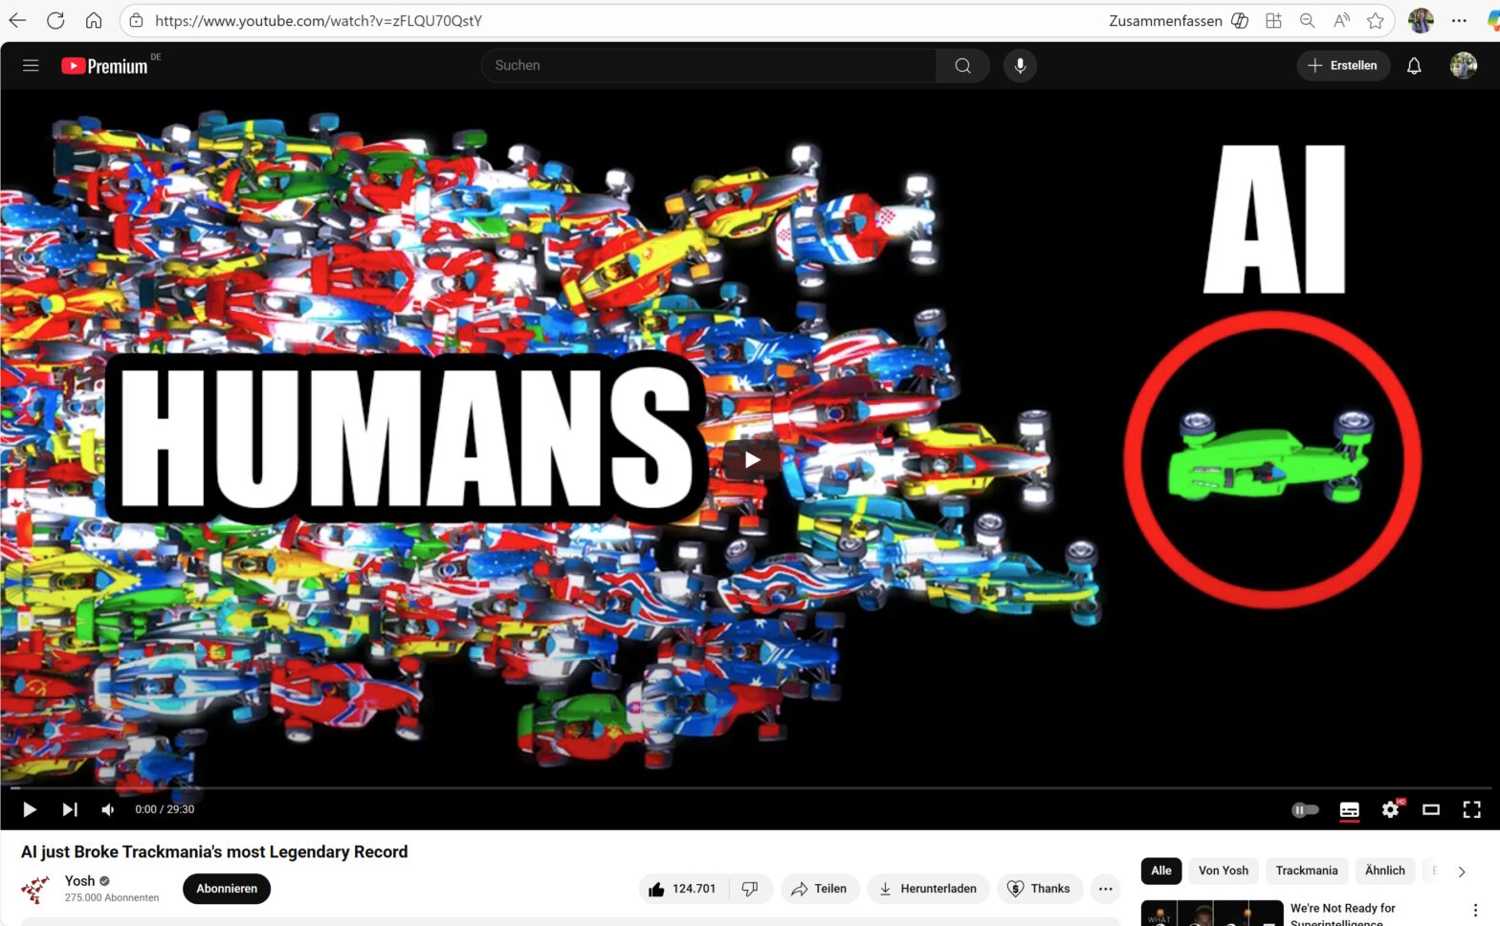Switch to theater mode view

coord(1430,809)
